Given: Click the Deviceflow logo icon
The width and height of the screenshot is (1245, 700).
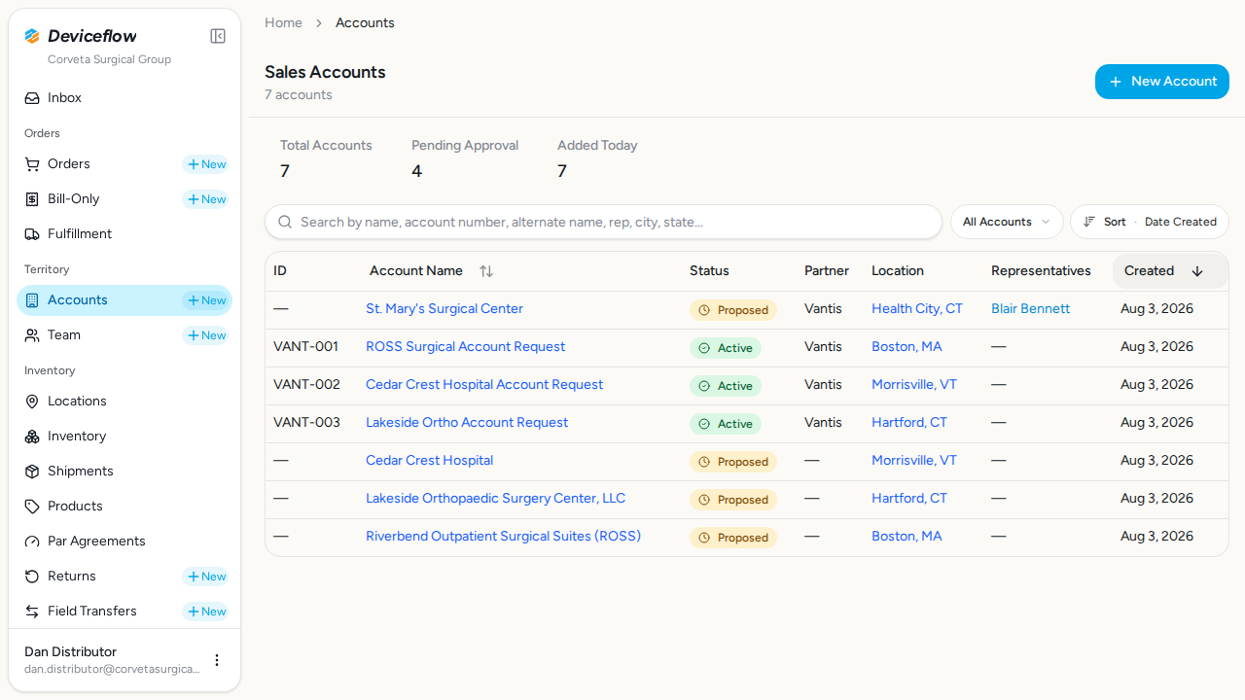Looking at the screenshot, I should (x=32, y=36).
